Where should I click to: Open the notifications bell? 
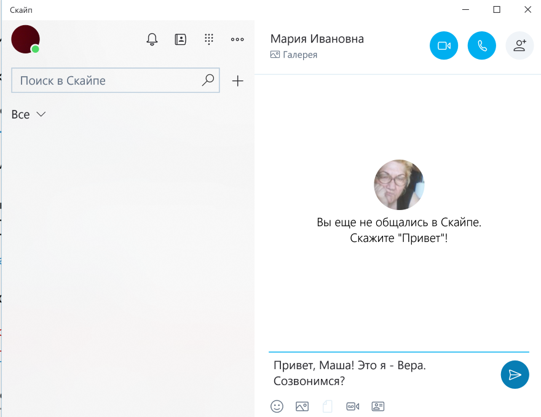click(x=152, y=39)
